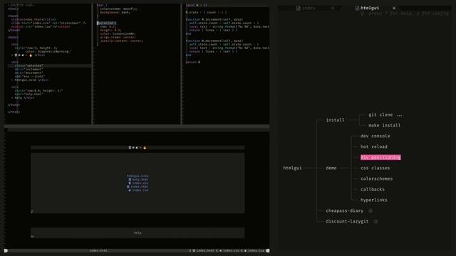Expand the cheapass-diary collapsed indicator

coord(370,210)
